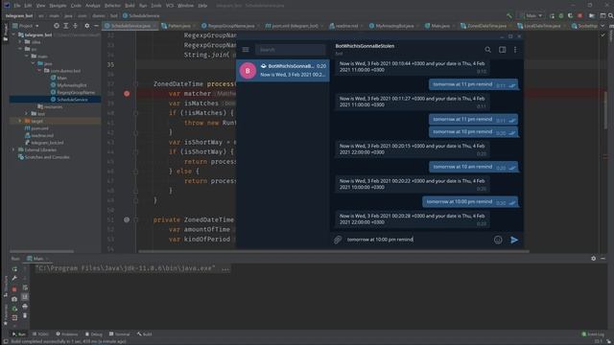614x345 pixels.
Task: Open the Debug tool window
Action: [94, 334]
